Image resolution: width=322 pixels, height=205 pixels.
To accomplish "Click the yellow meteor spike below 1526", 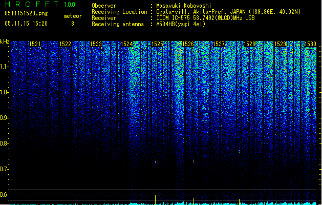I will 194,201.
